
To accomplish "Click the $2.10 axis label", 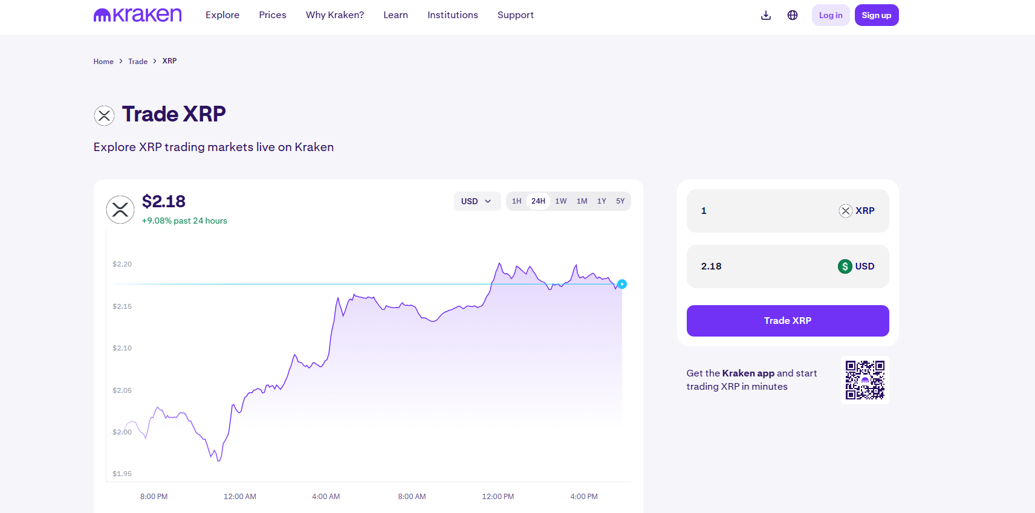I will click(x=122, y=348).
